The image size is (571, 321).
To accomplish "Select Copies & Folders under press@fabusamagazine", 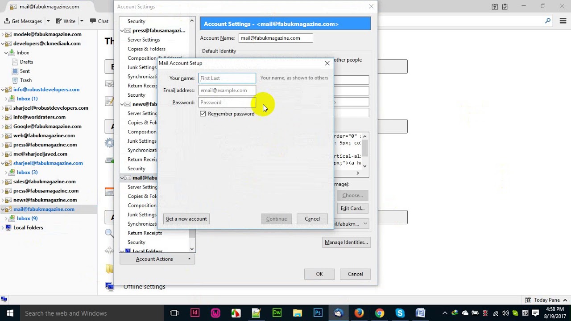I will coord(146,49).
